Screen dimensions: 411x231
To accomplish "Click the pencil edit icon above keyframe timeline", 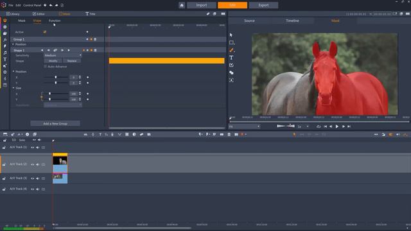I will pos(208,14).
